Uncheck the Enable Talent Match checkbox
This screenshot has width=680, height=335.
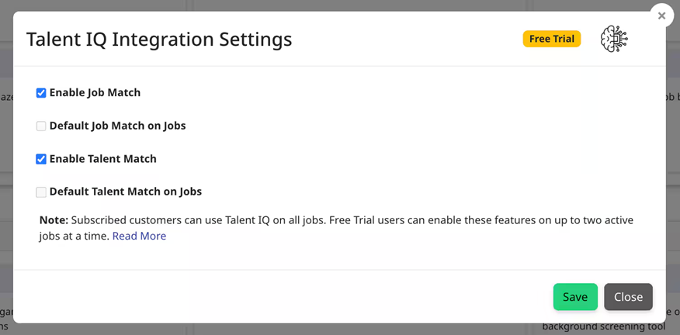tap(41, 159)
